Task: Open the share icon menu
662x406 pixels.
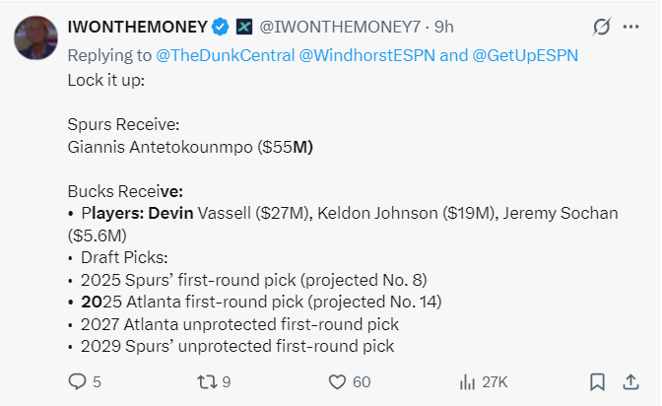Action: pyautogui.click(x=630, y=382)
